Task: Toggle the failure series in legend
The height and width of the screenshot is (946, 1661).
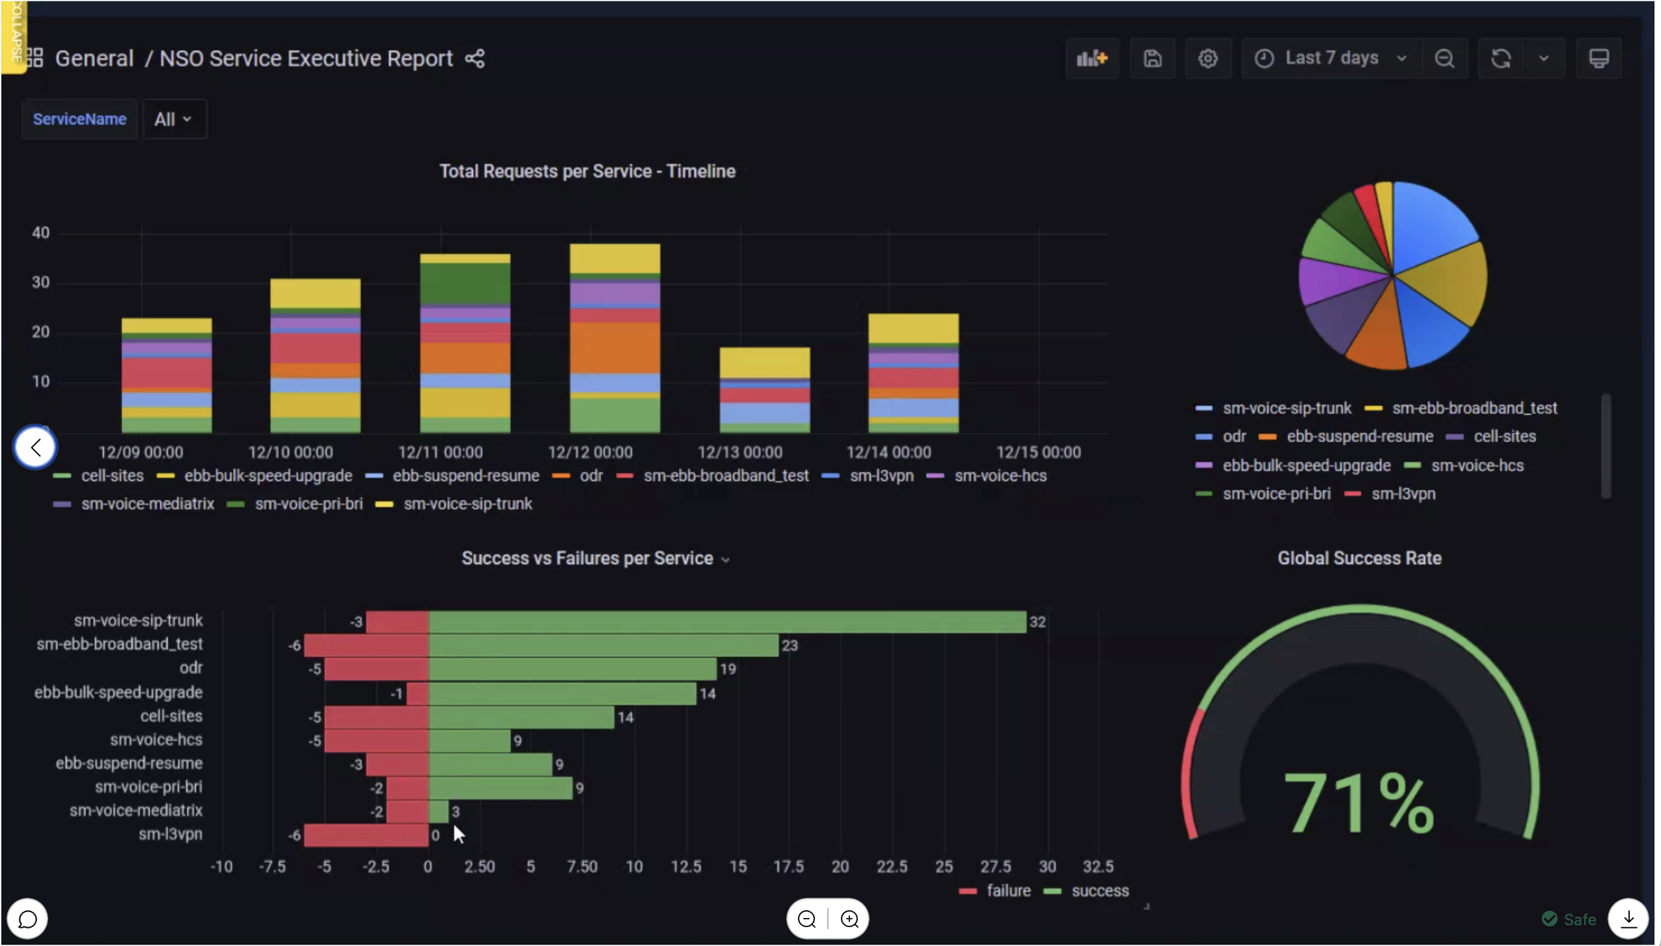Action: (1008, 891)
